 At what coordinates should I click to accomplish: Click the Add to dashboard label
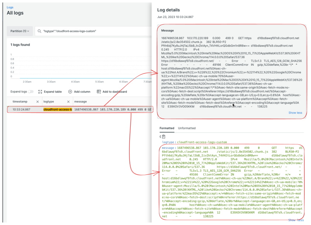(x=115, y=91)
